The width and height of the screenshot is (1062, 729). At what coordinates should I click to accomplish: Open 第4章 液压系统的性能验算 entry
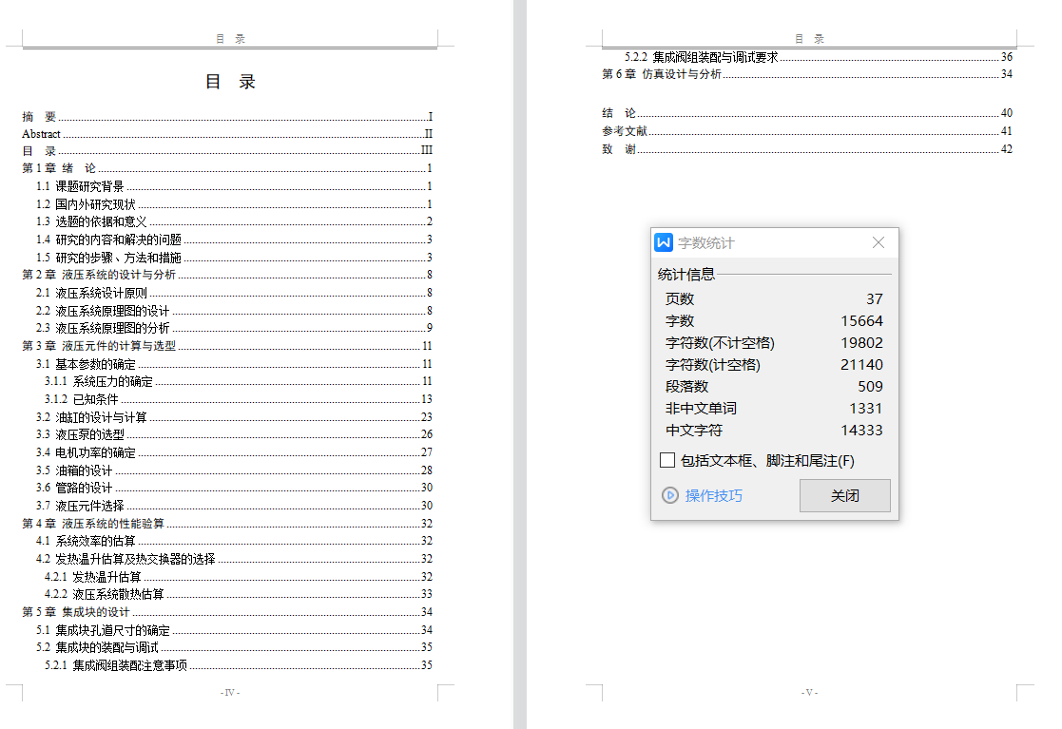(227, 524)
